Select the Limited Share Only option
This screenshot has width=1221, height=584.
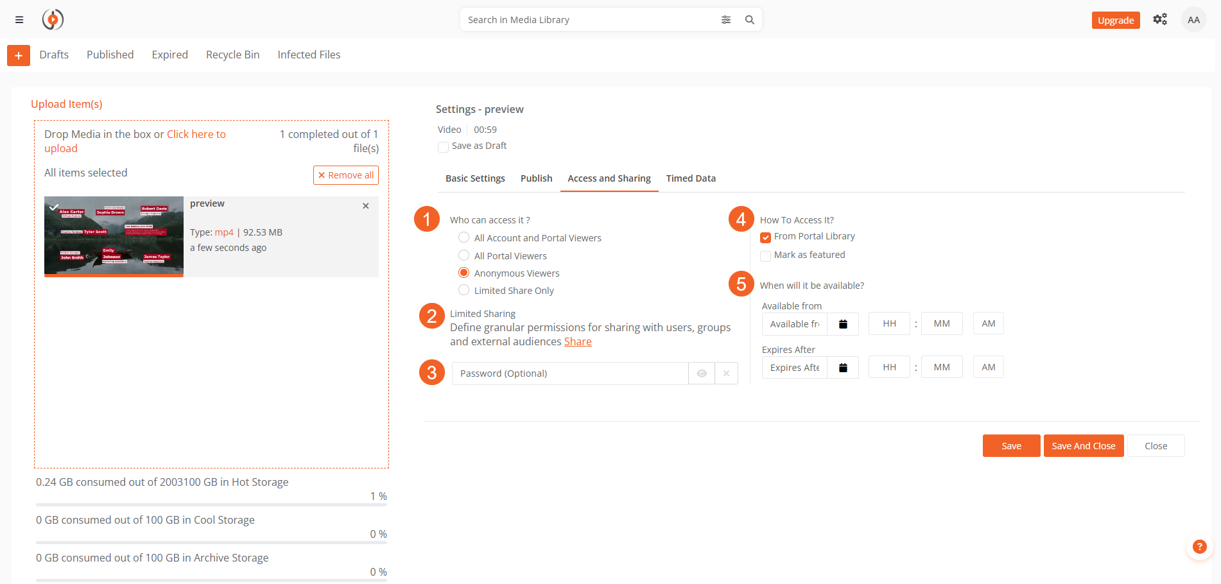(463, 290)
